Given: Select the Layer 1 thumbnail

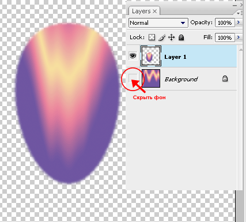Looking at the screenshot, I should tap(151, 56).
